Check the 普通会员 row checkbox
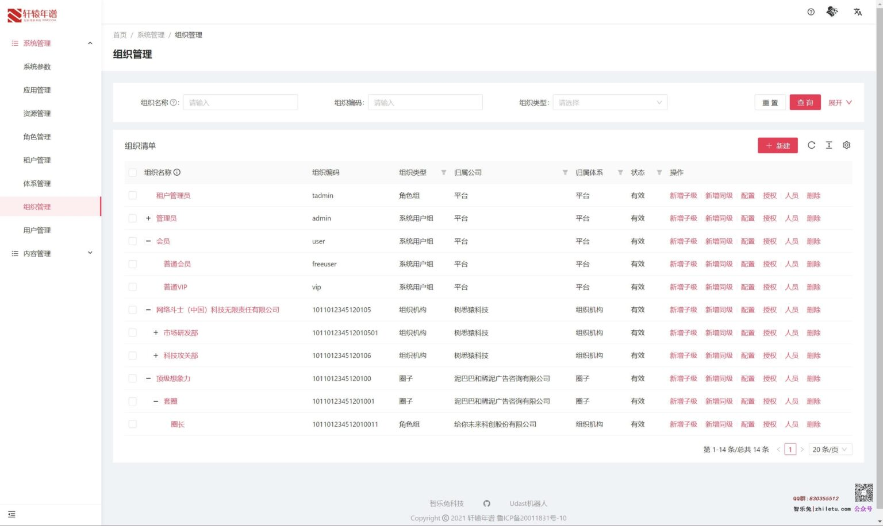This screenshot has width=883, height=526. coord(133,264)
